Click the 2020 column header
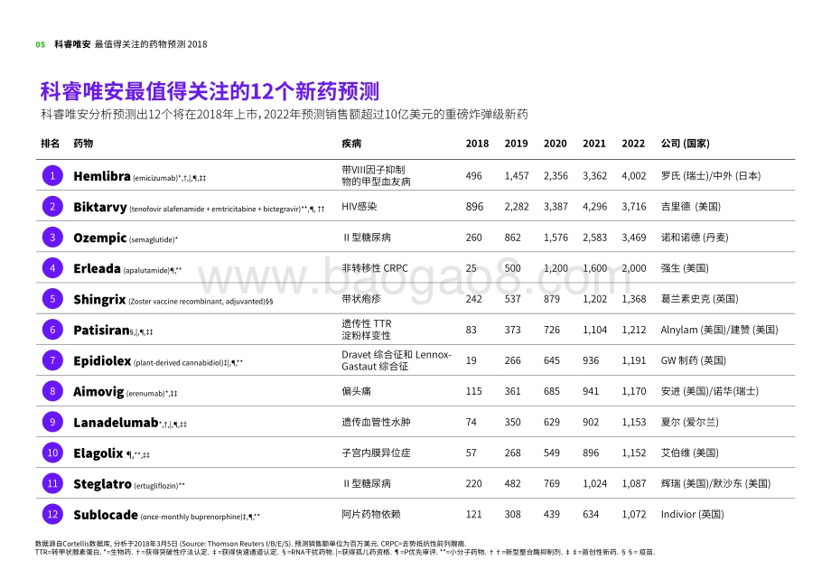831x588 pixels. click(x=555, y=143)
